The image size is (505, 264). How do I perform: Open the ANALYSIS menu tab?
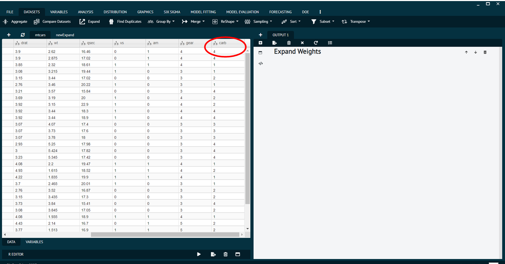(86, 12)
